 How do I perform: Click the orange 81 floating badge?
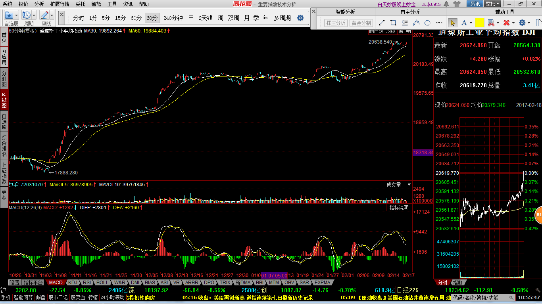click(x=539, y=215)
